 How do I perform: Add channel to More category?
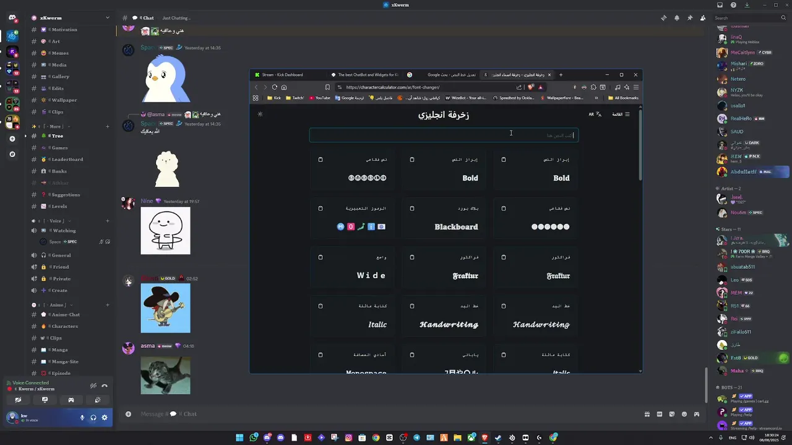tap(108, 126)
